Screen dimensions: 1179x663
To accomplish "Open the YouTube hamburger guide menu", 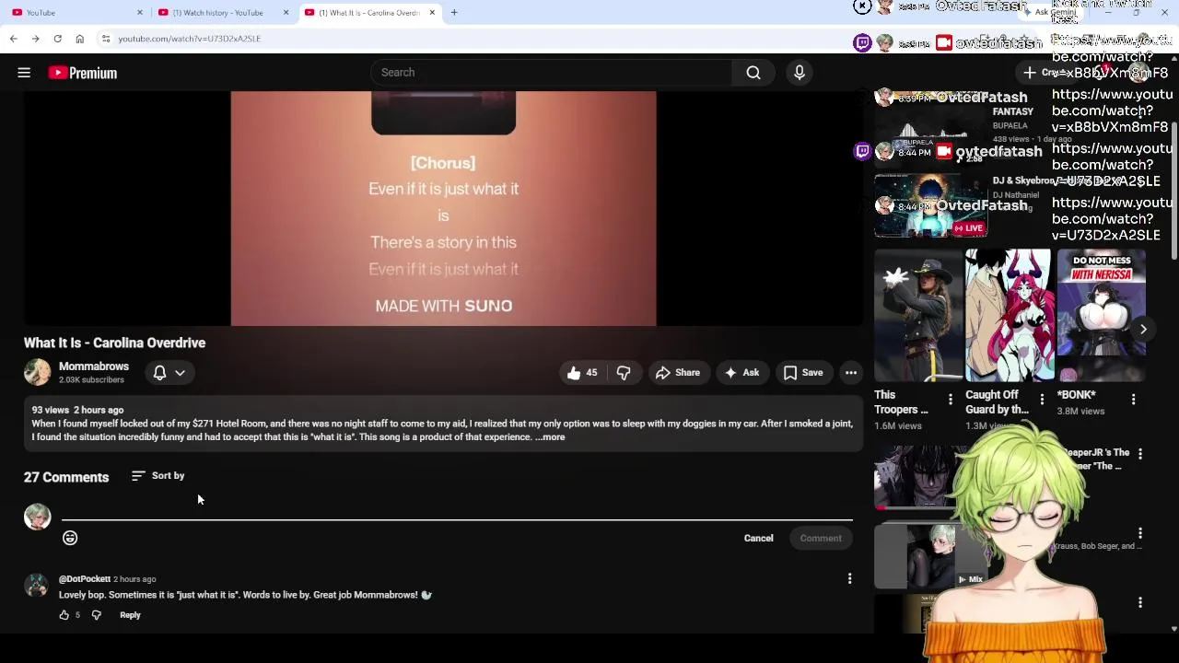I will (x=24, y=73).
